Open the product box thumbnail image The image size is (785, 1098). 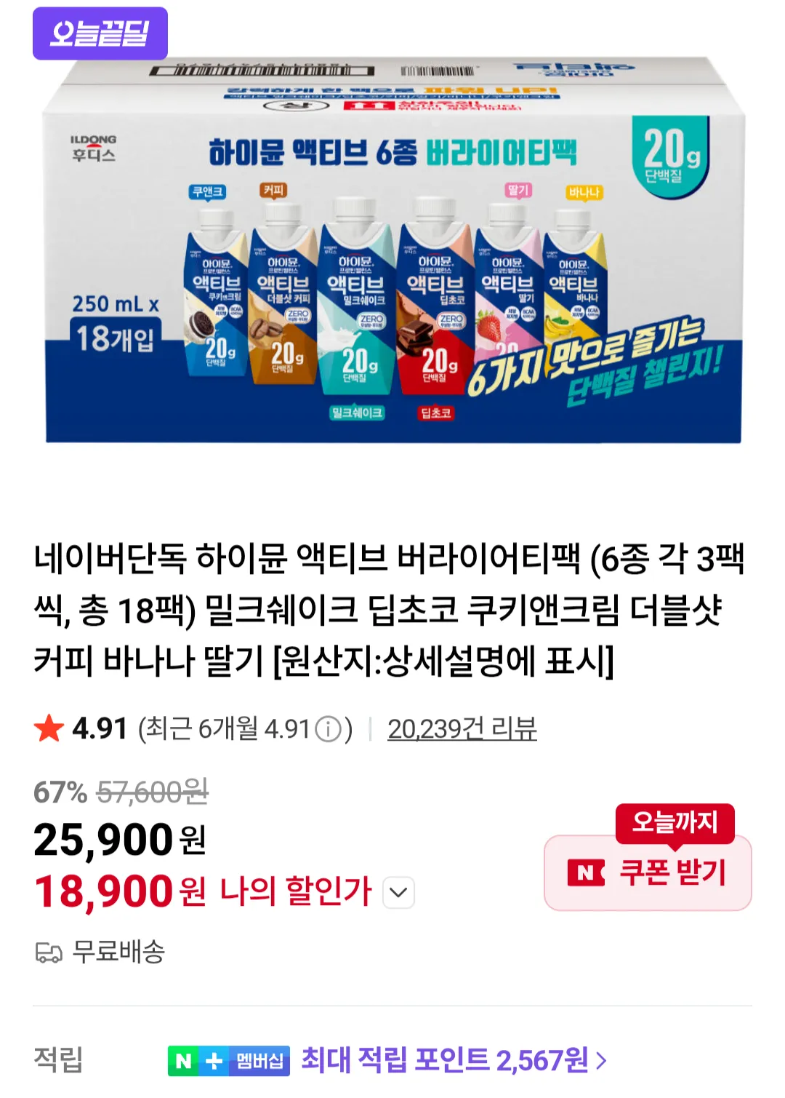[392, 249]
